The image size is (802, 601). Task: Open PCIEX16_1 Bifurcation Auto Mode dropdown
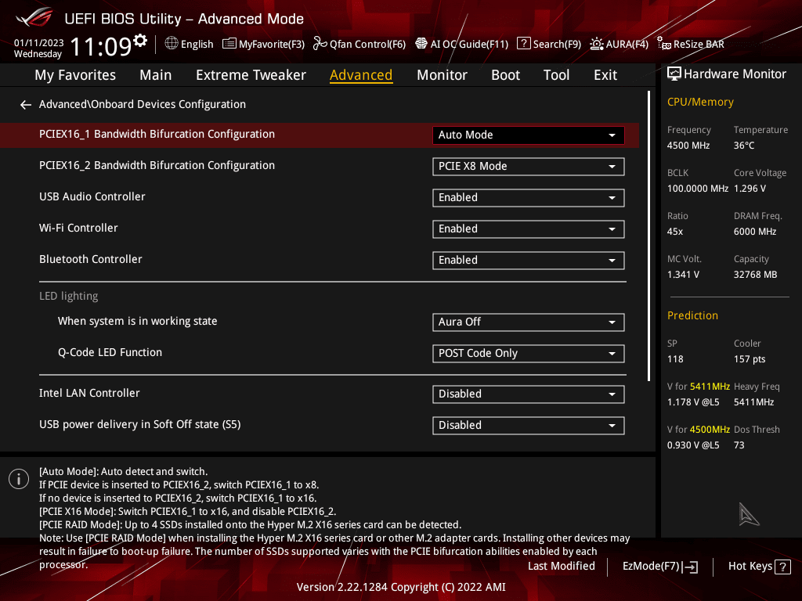point(529,135)
